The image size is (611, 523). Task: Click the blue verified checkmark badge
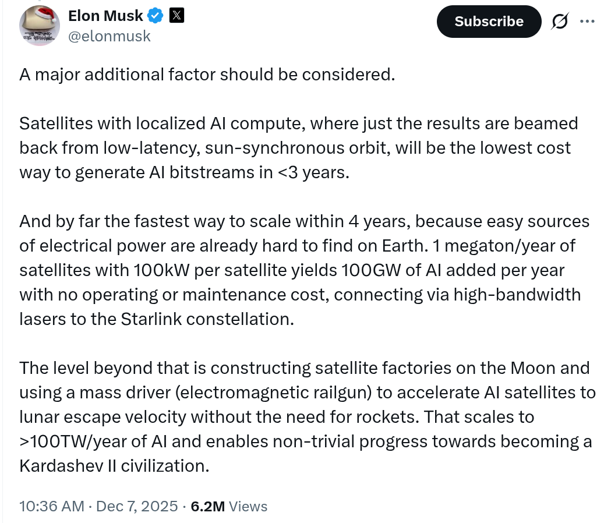(154, 17)
